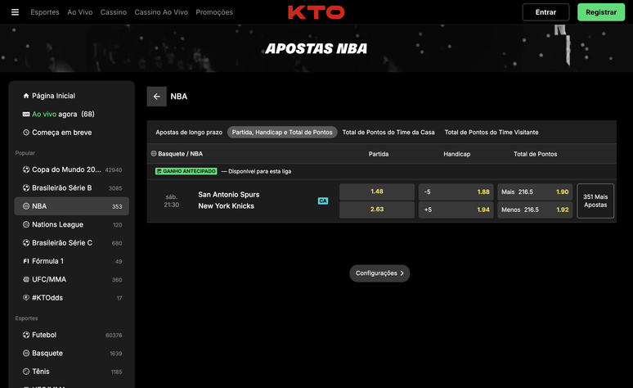Open Ao Vivo in the top navigation
633x388 pixels.
pyautogui.click(x=80, y=12)
